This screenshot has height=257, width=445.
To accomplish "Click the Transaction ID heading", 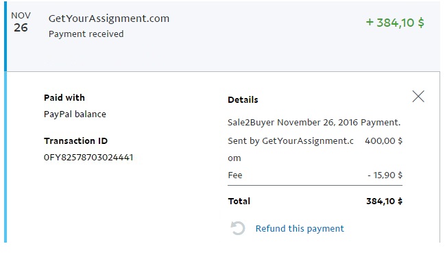I will (x=75, y=140).
